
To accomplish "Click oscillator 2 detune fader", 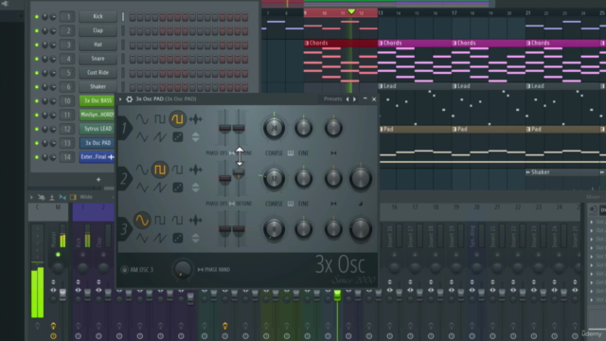I will point(239,173).
